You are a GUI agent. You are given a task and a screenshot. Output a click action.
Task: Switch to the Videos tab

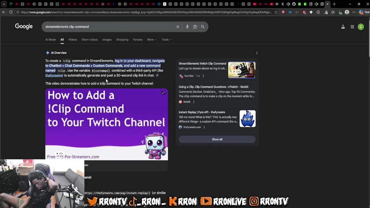point(73,40)
